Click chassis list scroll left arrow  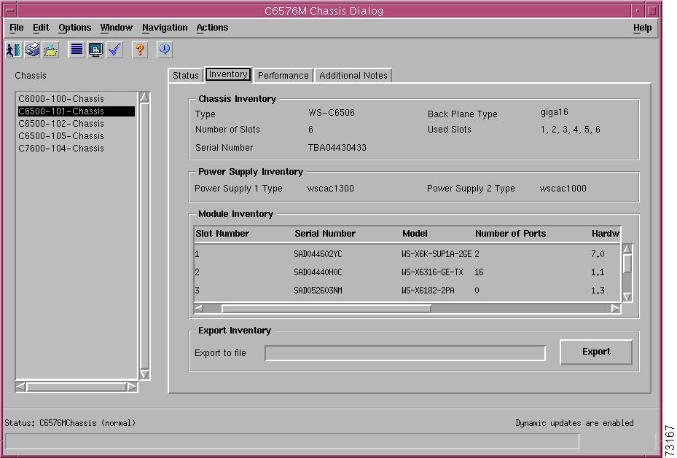coord(20,387)
